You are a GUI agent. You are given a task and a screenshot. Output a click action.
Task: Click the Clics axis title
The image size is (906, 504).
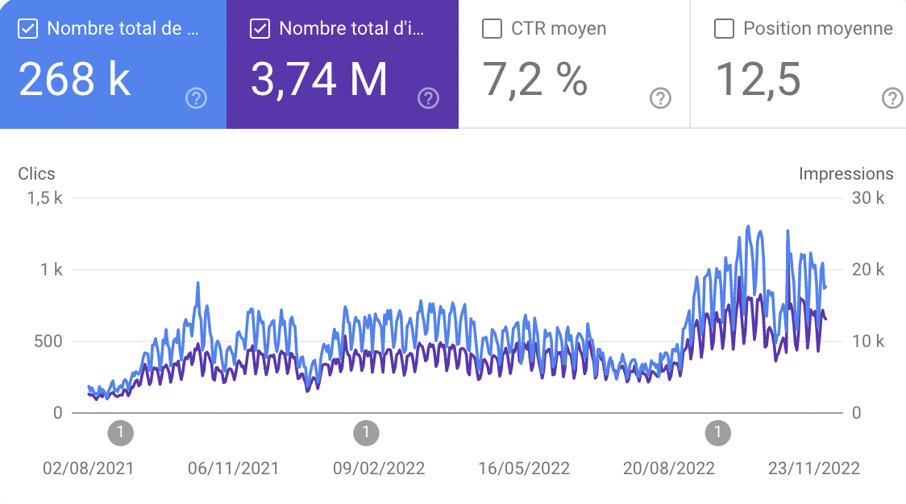36,174
